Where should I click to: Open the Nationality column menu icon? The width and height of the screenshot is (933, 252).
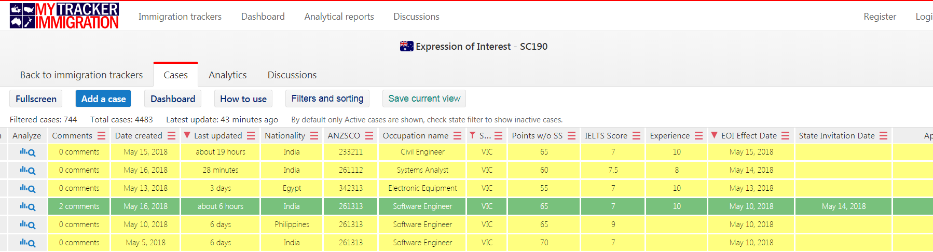click(314, 136)
